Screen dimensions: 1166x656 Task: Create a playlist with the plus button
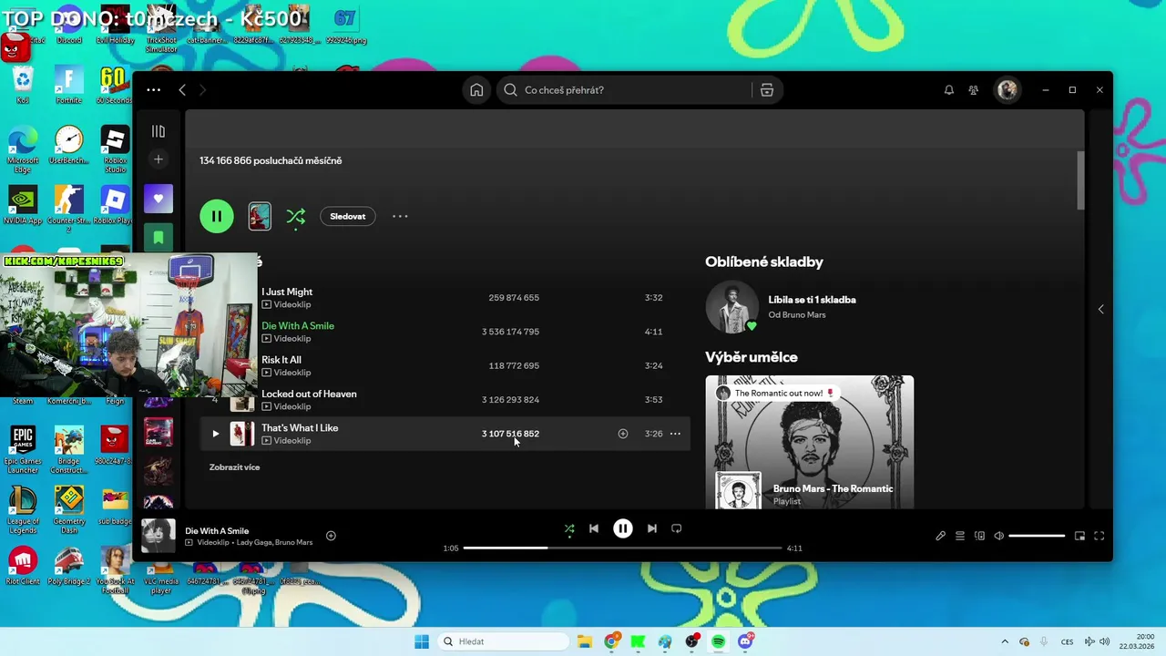159,159
